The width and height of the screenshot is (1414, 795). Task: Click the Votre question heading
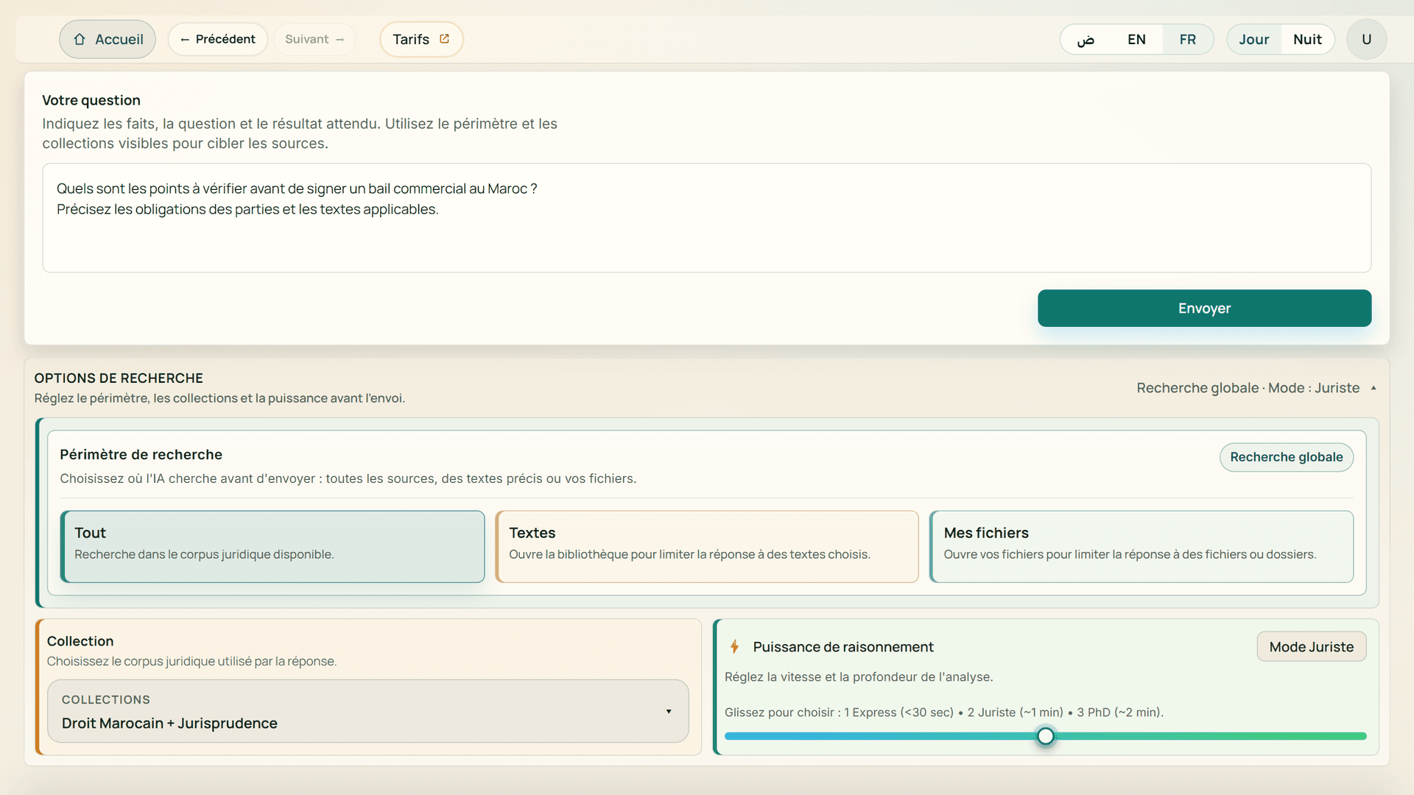click(91, 100)
